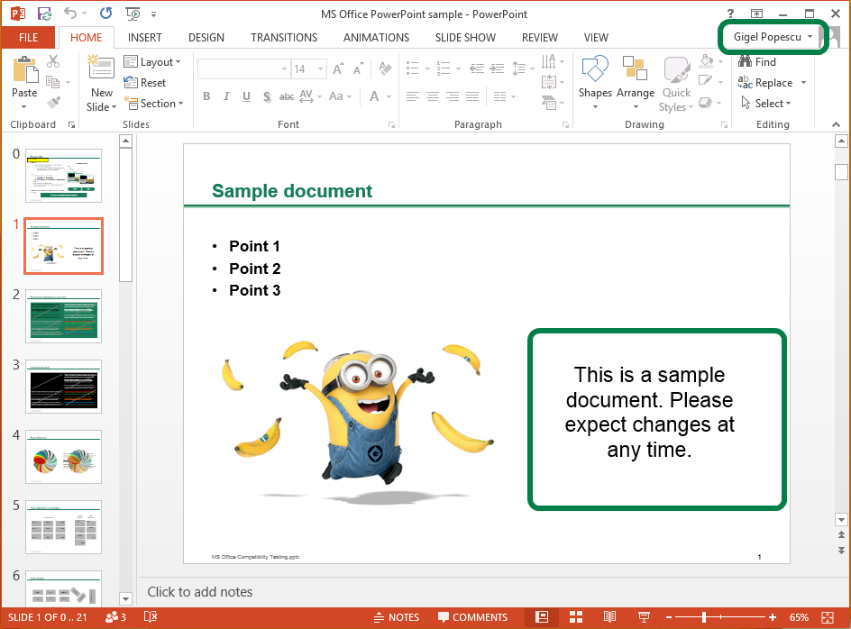Toggle Italic formatting
Viewport: 851px width, 629px height.
point(226,96)
